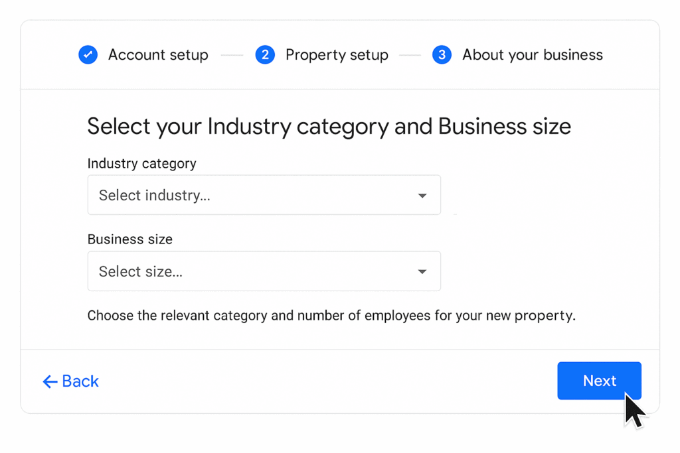680x453 pixels.
Task: Open the Industry category dropdown arrow
Action: click(x=422, y=196)
